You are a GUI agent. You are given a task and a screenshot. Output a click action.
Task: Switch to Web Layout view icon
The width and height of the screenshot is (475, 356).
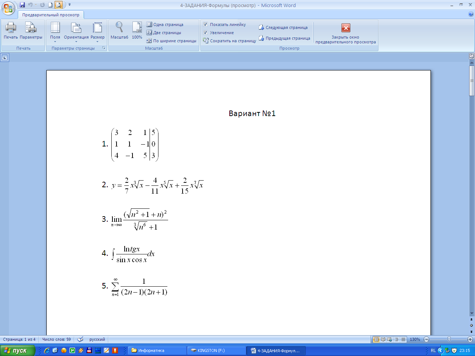coord(390,339)
